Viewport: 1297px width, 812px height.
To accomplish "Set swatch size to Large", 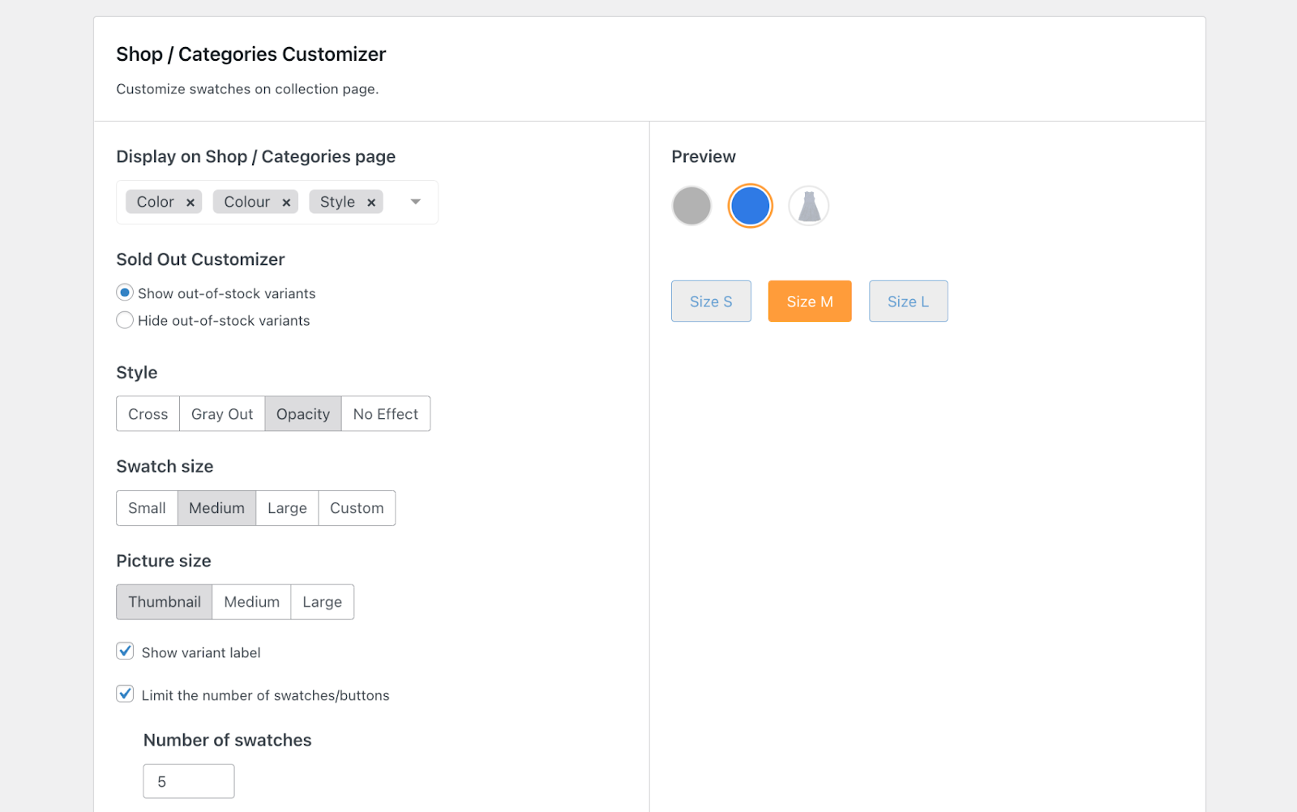I will click(287, 508).
